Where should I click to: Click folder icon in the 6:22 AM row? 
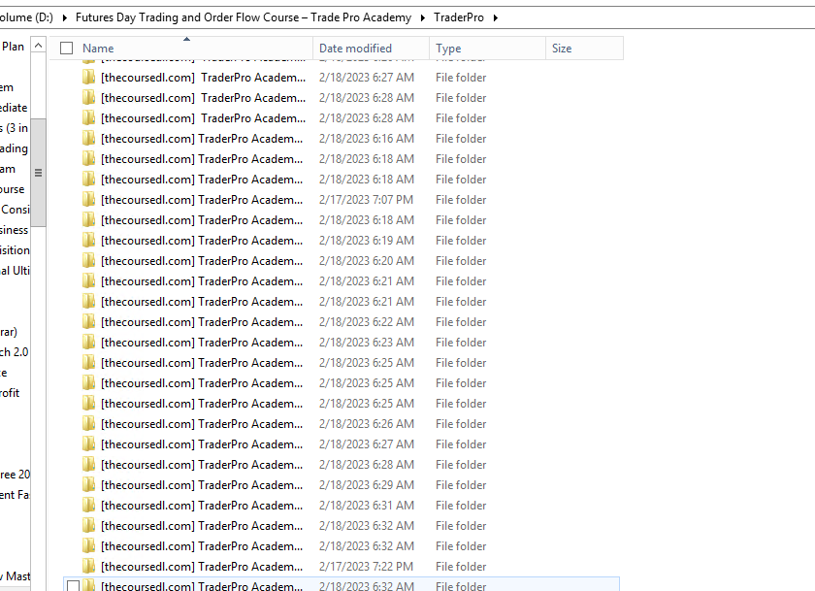tap(89, 322)
